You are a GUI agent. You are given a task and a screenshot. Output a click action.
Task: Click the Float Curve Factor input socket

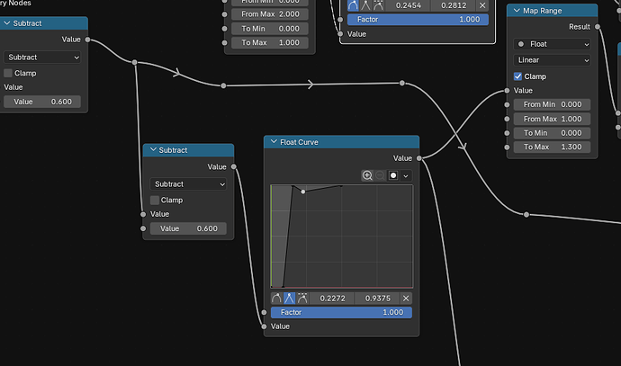[x=265, y=312]
